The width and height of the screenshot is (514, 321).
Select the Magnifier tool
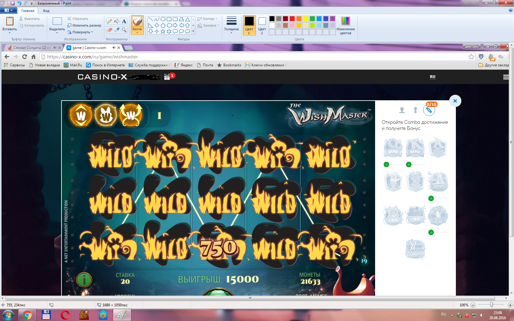[x=124, y=30]
